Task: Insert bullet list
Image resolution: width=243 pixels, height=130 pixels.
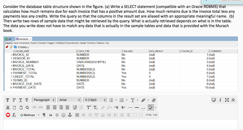Action: (111, 100)
